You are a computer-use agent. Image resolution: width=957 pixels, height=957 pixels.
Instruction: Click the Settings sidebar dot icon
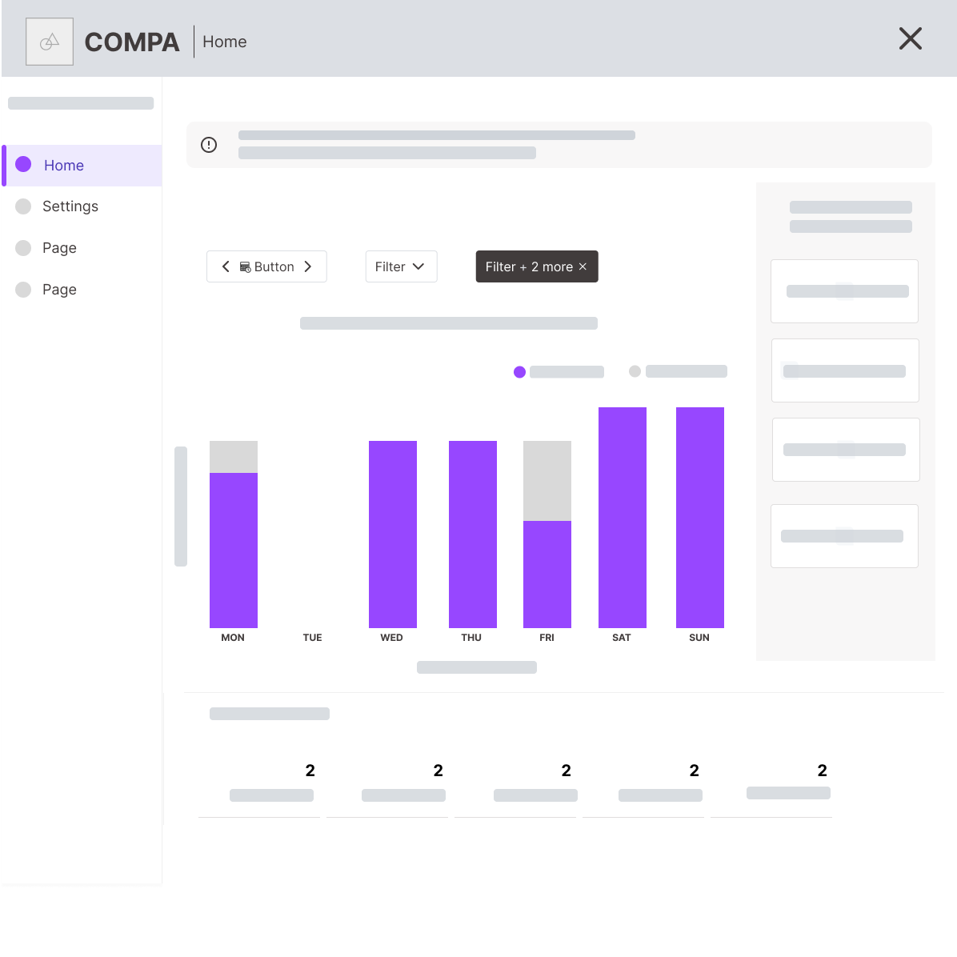click(23, 206)
